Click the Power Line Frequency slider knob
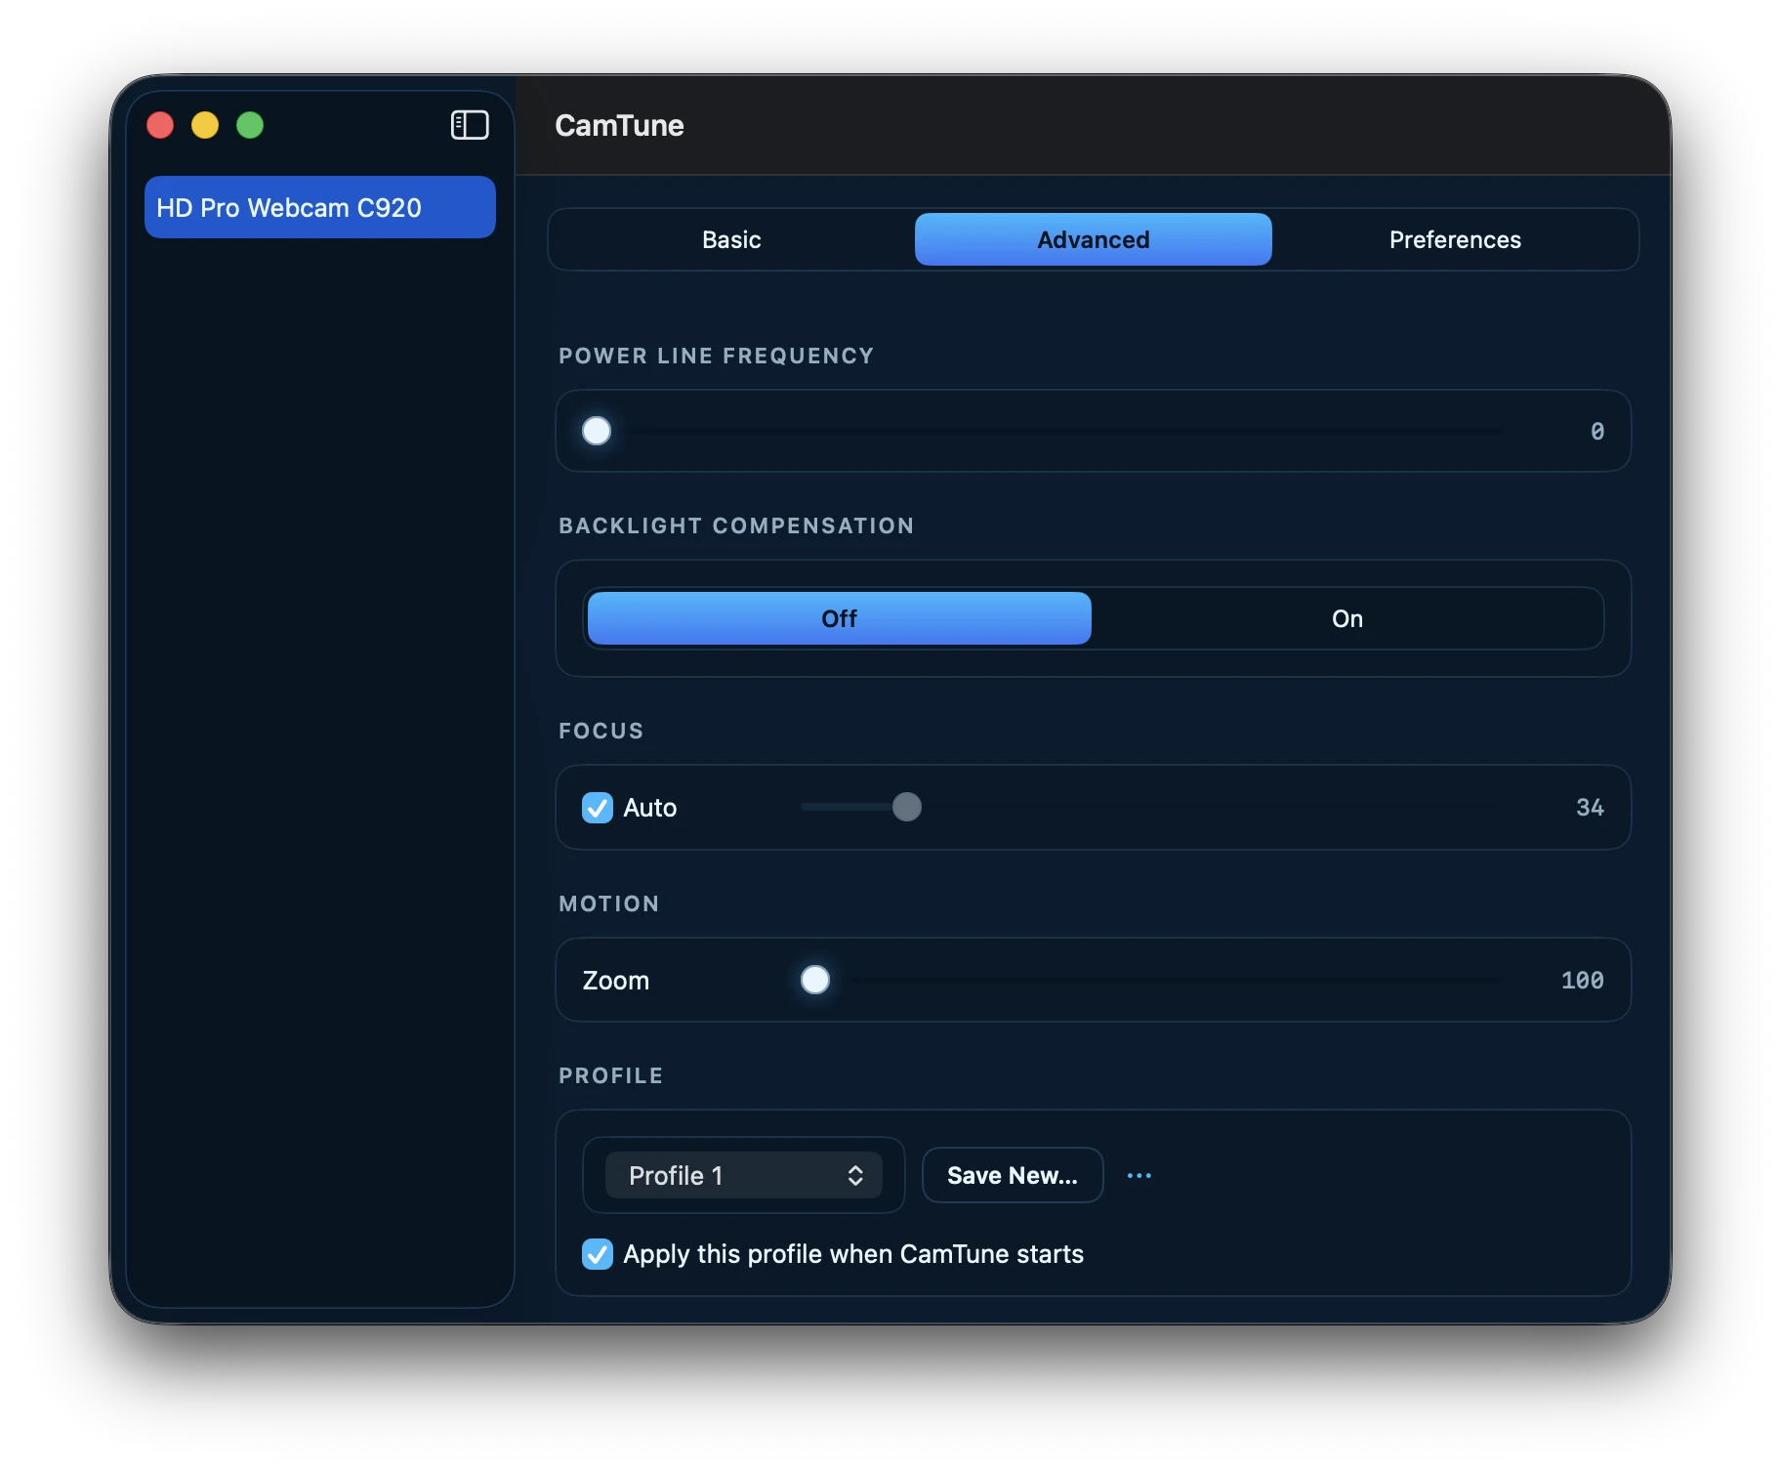The image size is (1781, 1469). pos(597,431)
